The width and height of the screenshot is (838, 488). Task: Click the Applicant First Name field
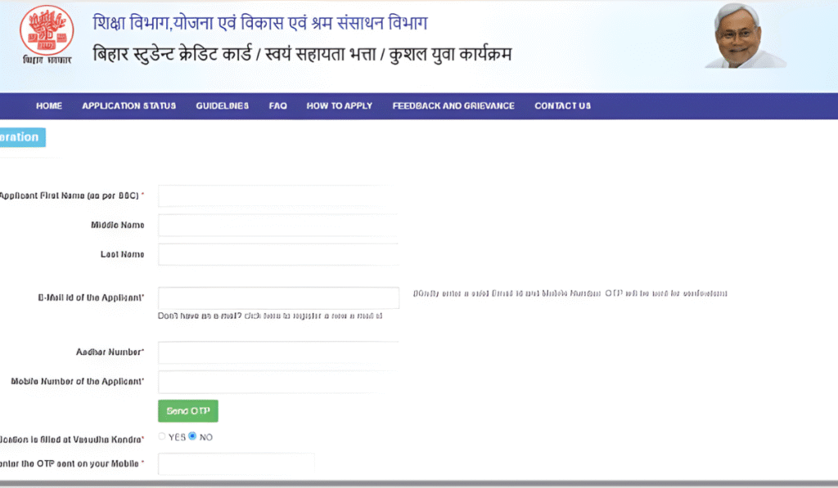[277, 196]
